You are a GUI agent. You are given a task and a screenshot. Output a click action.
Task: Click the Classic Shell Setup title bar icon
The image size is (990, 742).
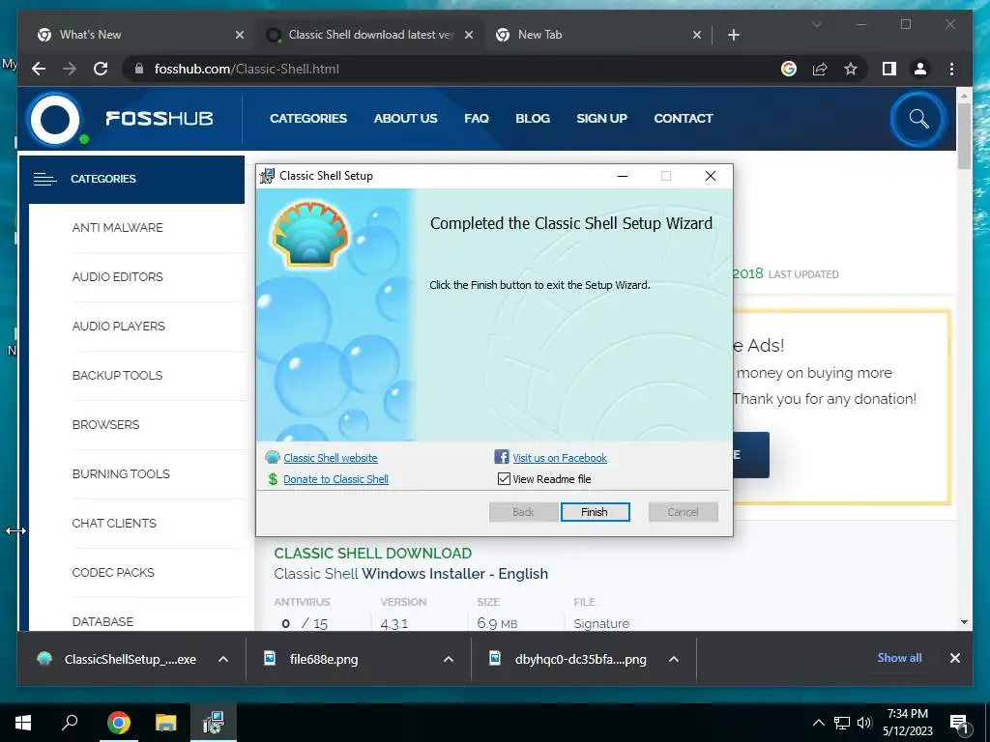click(267, 176)
